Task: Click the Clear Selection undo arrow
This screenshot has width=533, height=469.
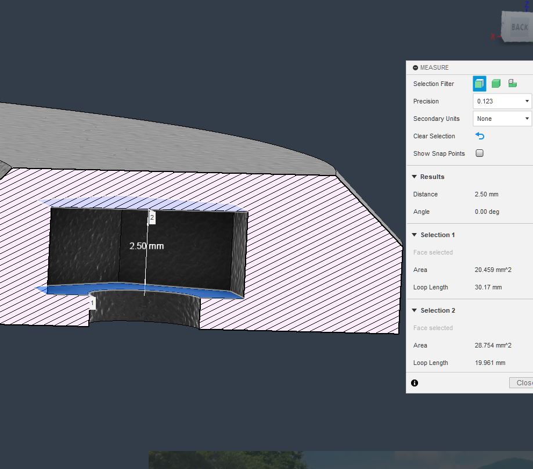Action: click(480, 136)
